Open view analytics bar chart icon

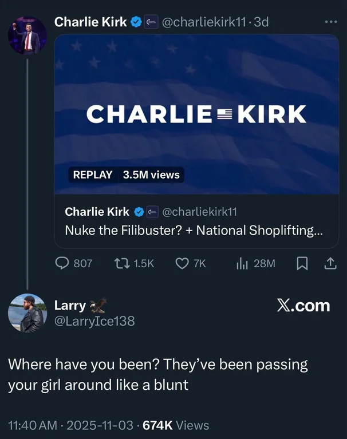point(242,263)
